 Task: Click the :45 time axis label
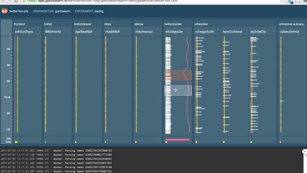coord(8,49)
